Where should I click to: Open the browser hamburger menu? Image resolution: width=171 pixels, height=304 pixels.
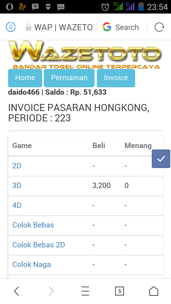[85, 291]
